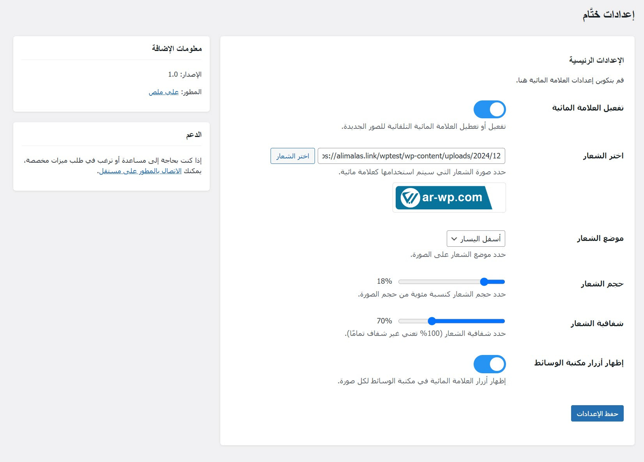This screenshot has width=644, height=462.
Task: Click the تفعيل العلامة المائية label text
Action: pyautogui.click(x=587, y=108)
